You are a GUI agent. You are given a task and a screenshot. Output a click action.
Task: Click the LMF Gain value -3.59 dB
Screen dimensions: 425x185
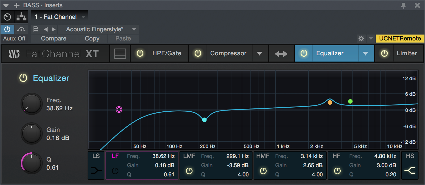[x=238, y=165]
